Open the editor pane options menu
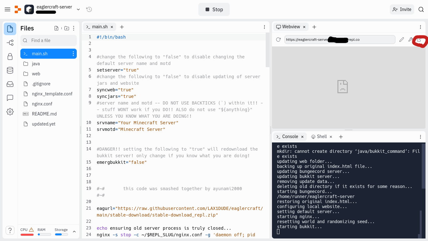 (x=264, y=27)
